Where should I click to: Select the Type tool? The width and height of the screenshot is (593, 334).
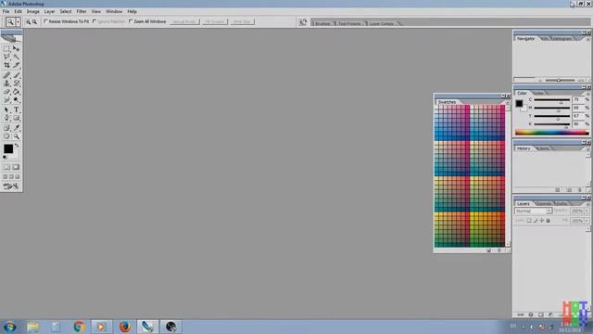(17, 109)
